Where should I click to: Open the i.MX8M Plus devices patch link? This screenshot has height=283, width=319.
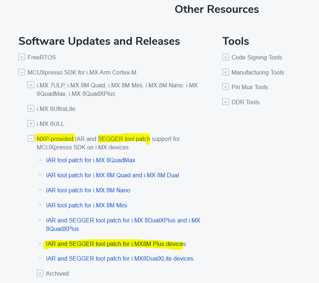point(116,244)
